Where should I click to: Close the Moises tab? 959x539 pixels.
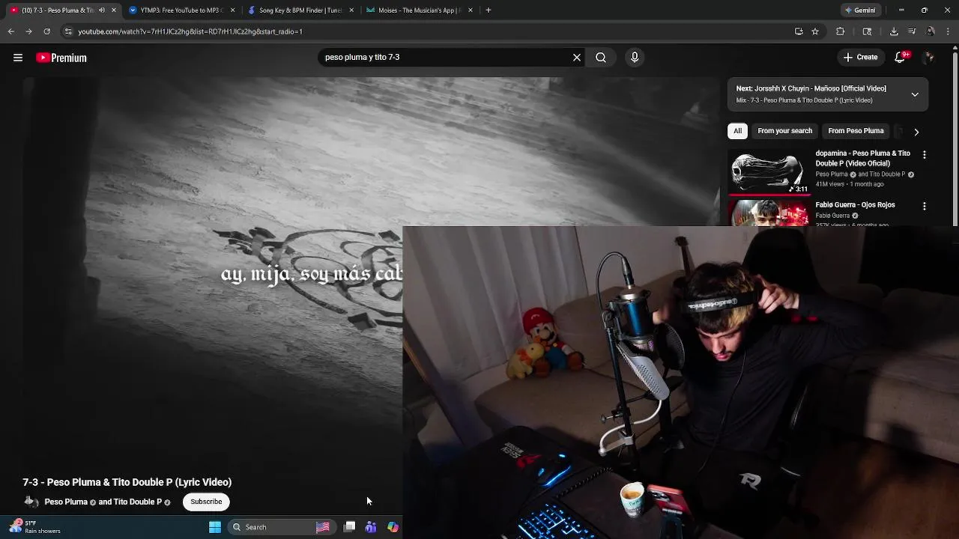pos(471,10)
